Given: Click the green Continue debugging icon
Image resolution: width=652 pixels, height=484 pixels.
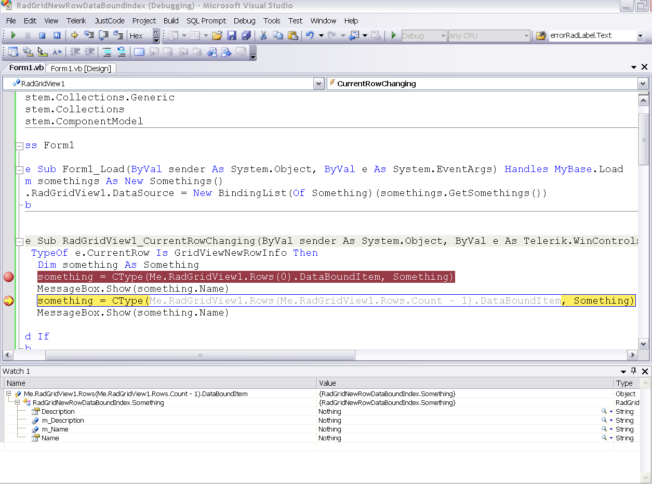Looking at the screenshot, I should [x=14, y=35].
